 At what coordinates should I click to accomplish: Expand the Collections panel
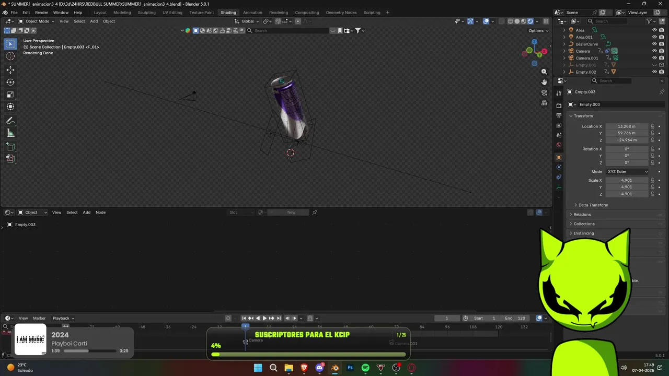(584, 224)
